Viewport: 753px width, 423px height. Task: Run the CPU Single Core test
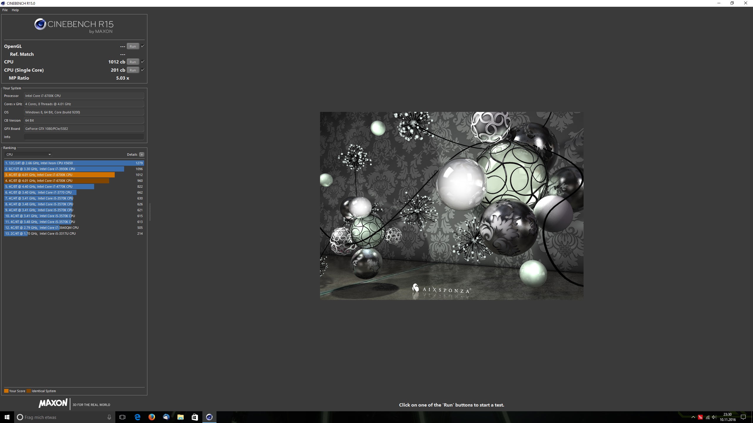133,70
